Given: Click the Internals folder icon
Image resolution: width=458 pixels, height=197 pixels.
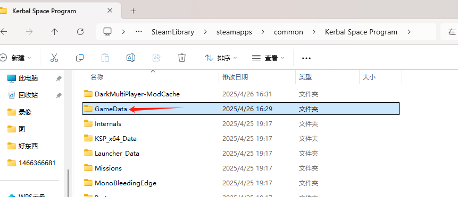Looking at the screenshot, I should pos(88,123).
